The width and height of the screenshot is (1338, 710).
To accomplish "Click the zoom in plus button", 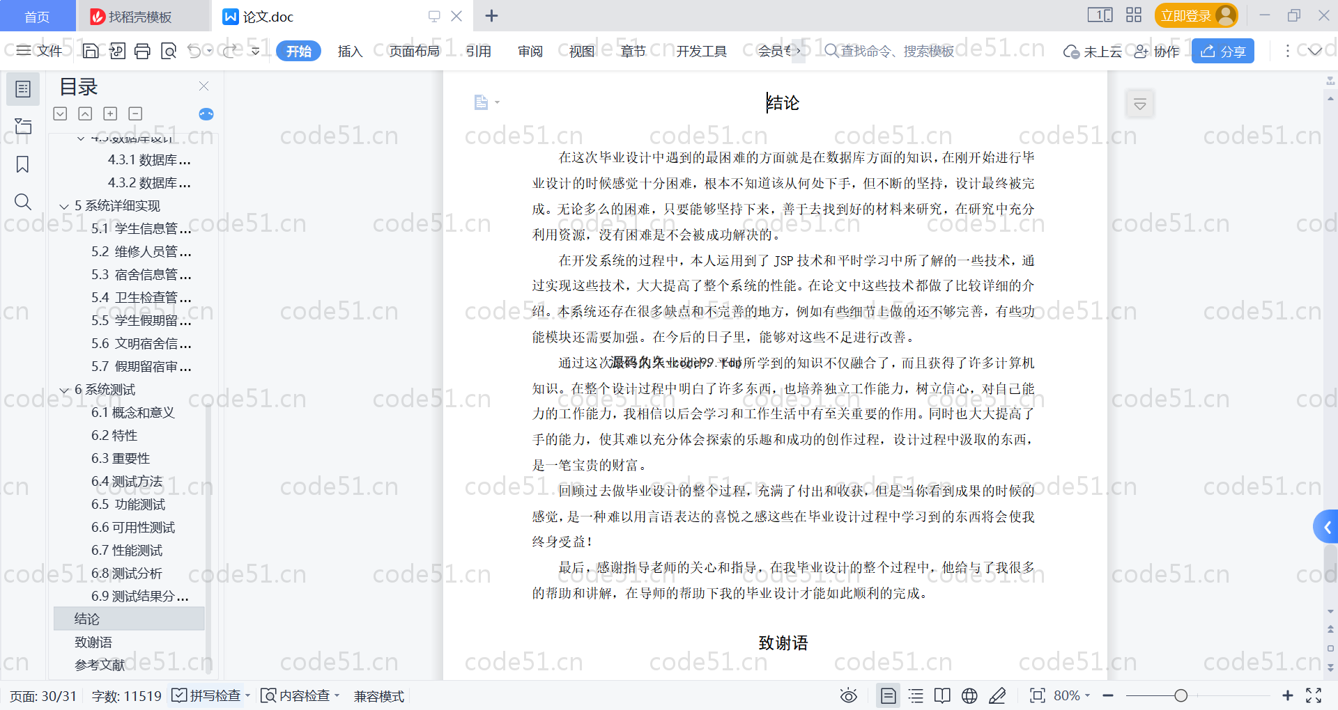I will (x=1287, y=695).
